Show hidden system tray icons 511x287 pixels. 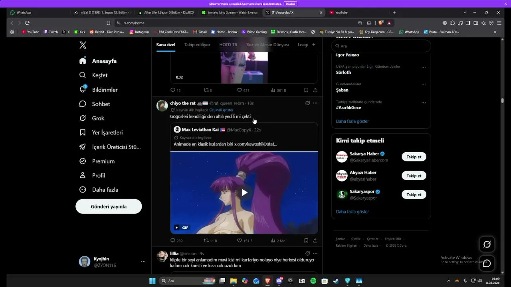(448, 281)
